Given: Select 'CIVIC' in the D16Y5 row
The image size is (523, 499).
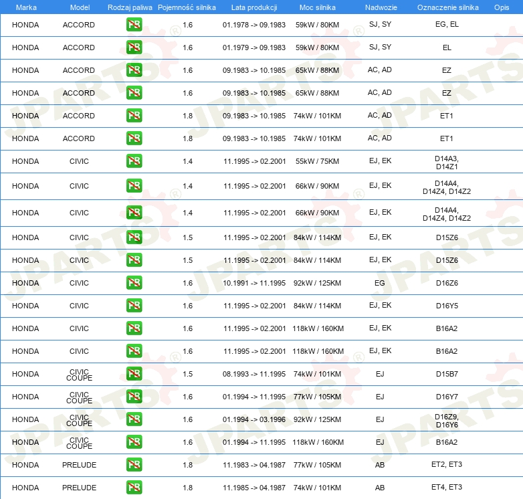Looking at the screenshot, I should pos(79,306).
